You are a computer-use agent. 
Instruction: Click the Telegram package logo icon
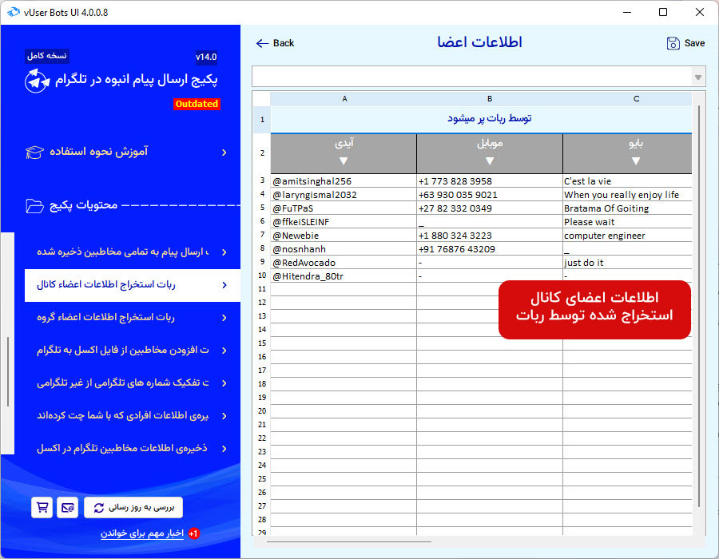pyautogui.click(x=37, y=81)
